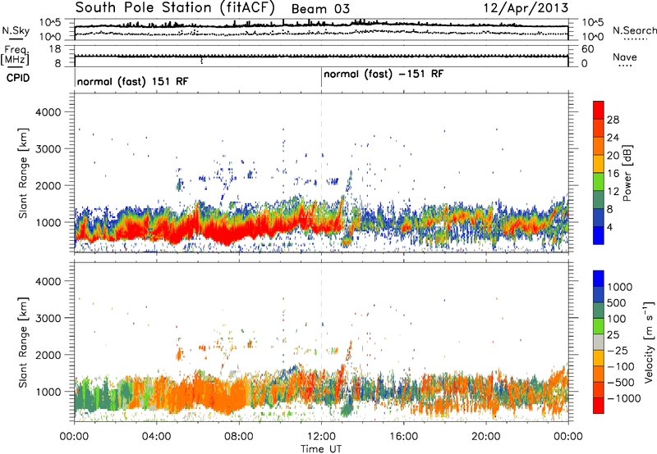Click the Velocity colorbar label "-1000"
This screenshot has width=657, height=454.
click(624, 398)
